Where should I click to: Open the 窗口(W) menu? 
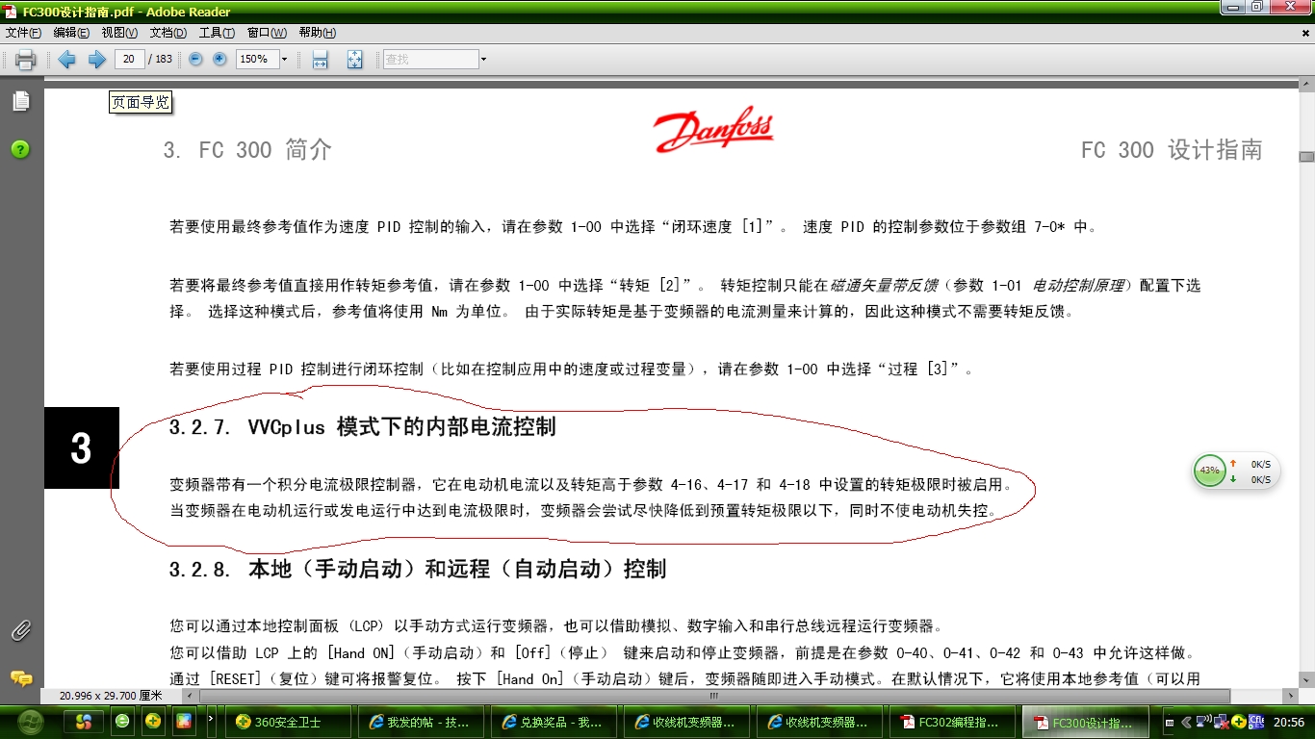pyautogui.click(x=267, y=33)
